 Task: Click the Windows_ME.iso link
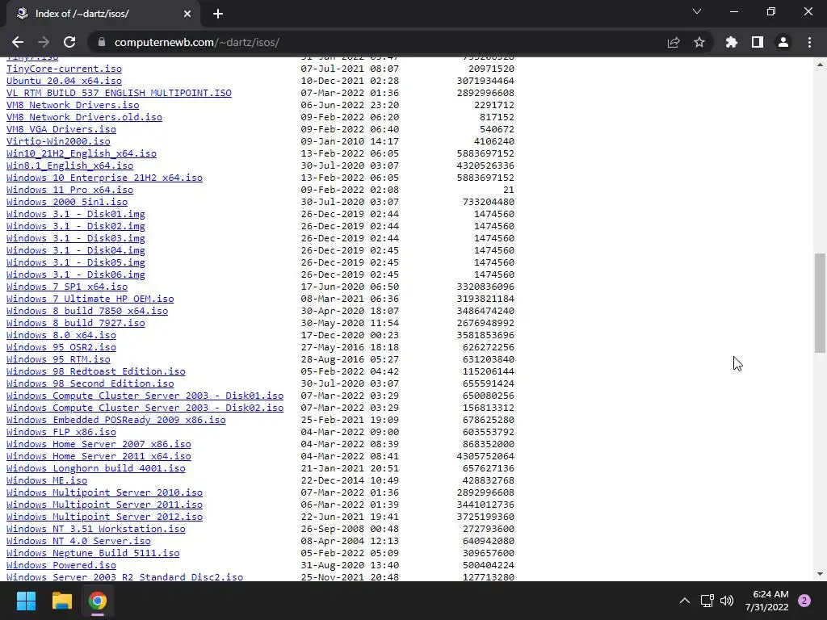pos(47,481)
